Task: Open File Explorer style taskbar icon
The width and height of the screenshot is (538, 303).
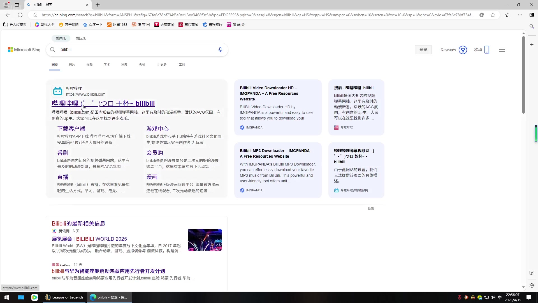Action: pos(21,297)
